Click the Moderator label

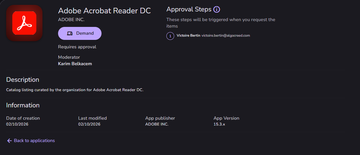point(69,57)
